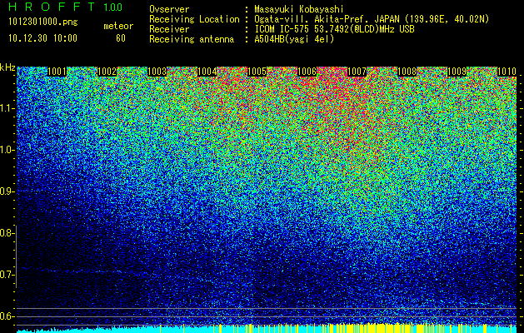Click the observer name Masayuki Kobayashi
The image size is (524, 333).
299,9
